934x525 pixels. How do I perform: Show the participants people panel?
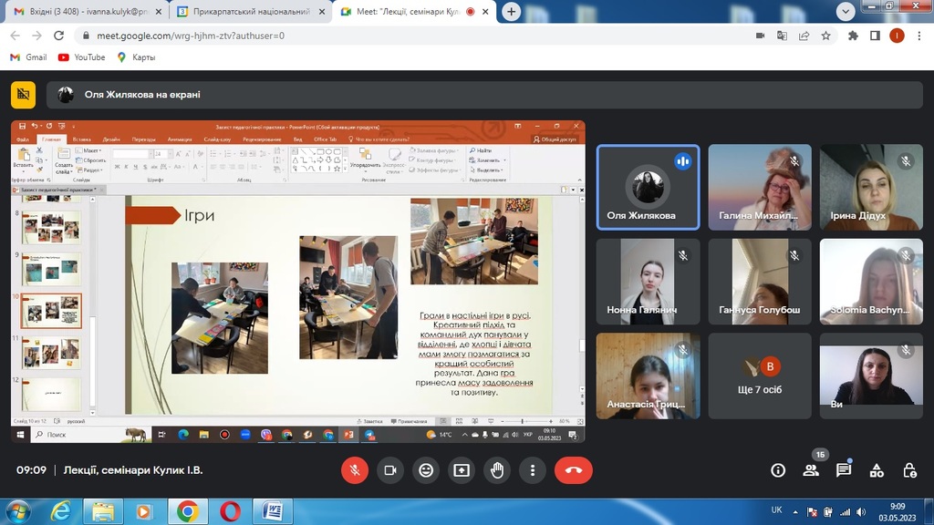tap(811, 470)
